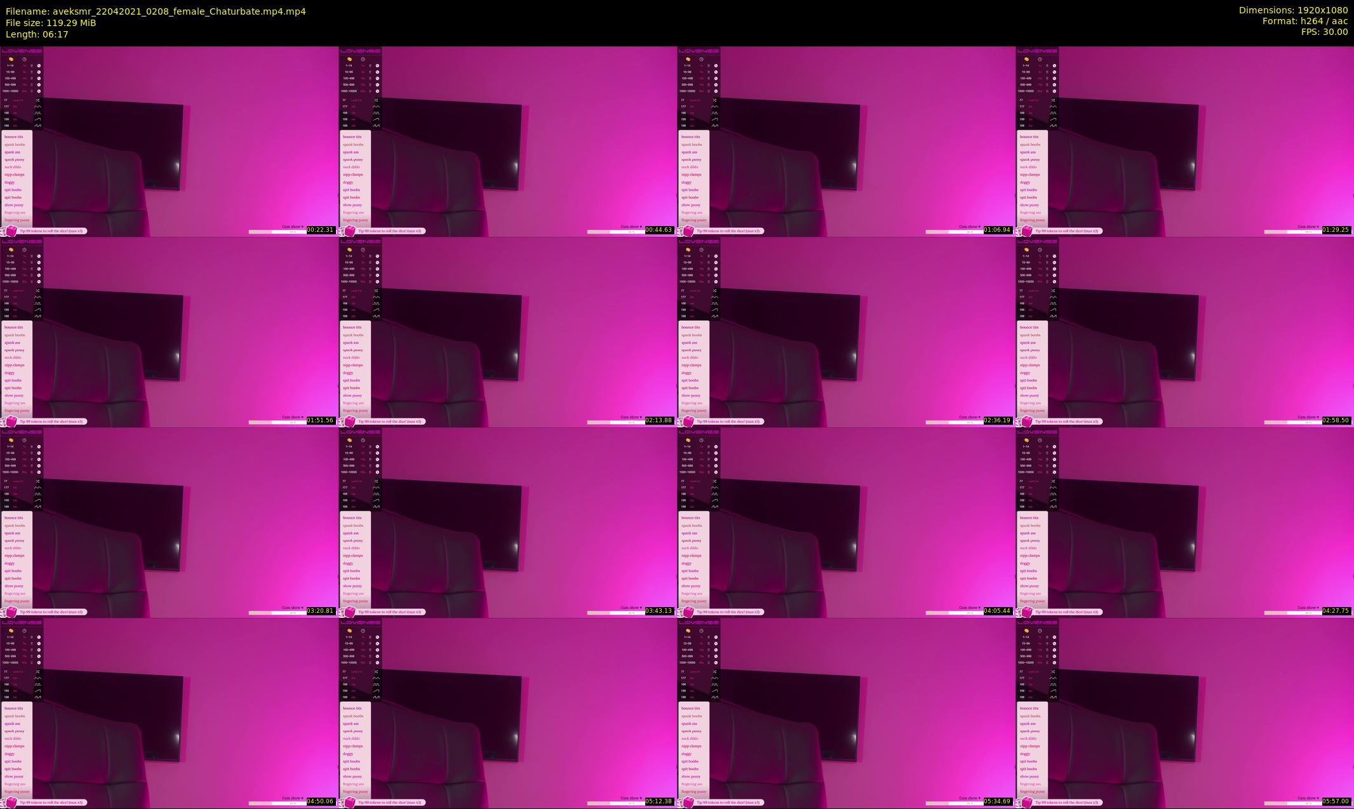The height and width of the screenshot is (809, 1354).
Task: Click the 'Dimensions: 1920x1080' text
Action: tap(1293, 10)
